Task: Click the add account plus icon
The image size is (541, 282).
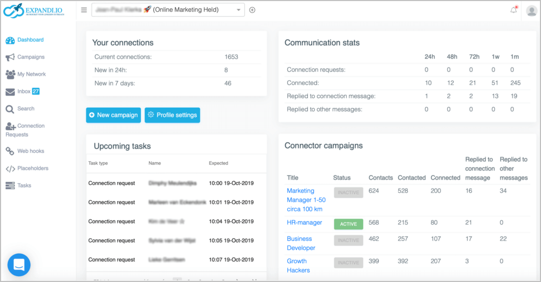Action: pyautogui.click(x=252, y=10)
